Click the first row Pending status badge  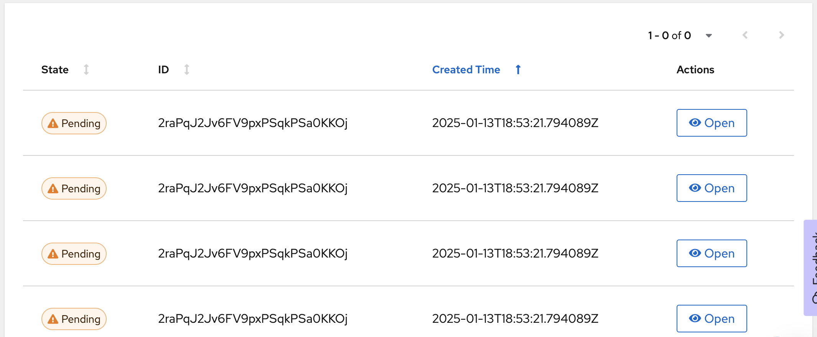tap(74, 123)
